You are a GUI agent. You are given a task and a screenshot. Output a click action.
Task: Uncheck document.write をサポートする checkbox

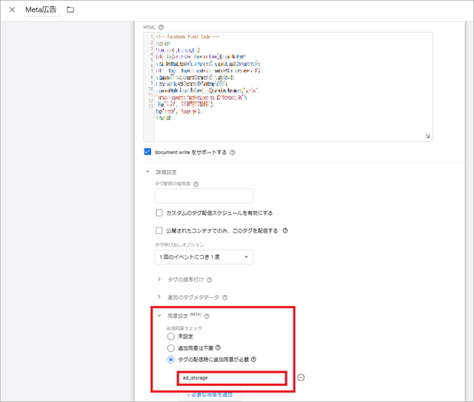pyautogui.click(x=148, y=153)
